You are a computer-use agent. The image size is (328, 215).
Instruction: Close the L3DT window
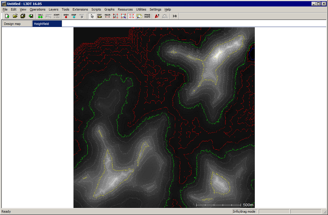(x=324, y=4)
